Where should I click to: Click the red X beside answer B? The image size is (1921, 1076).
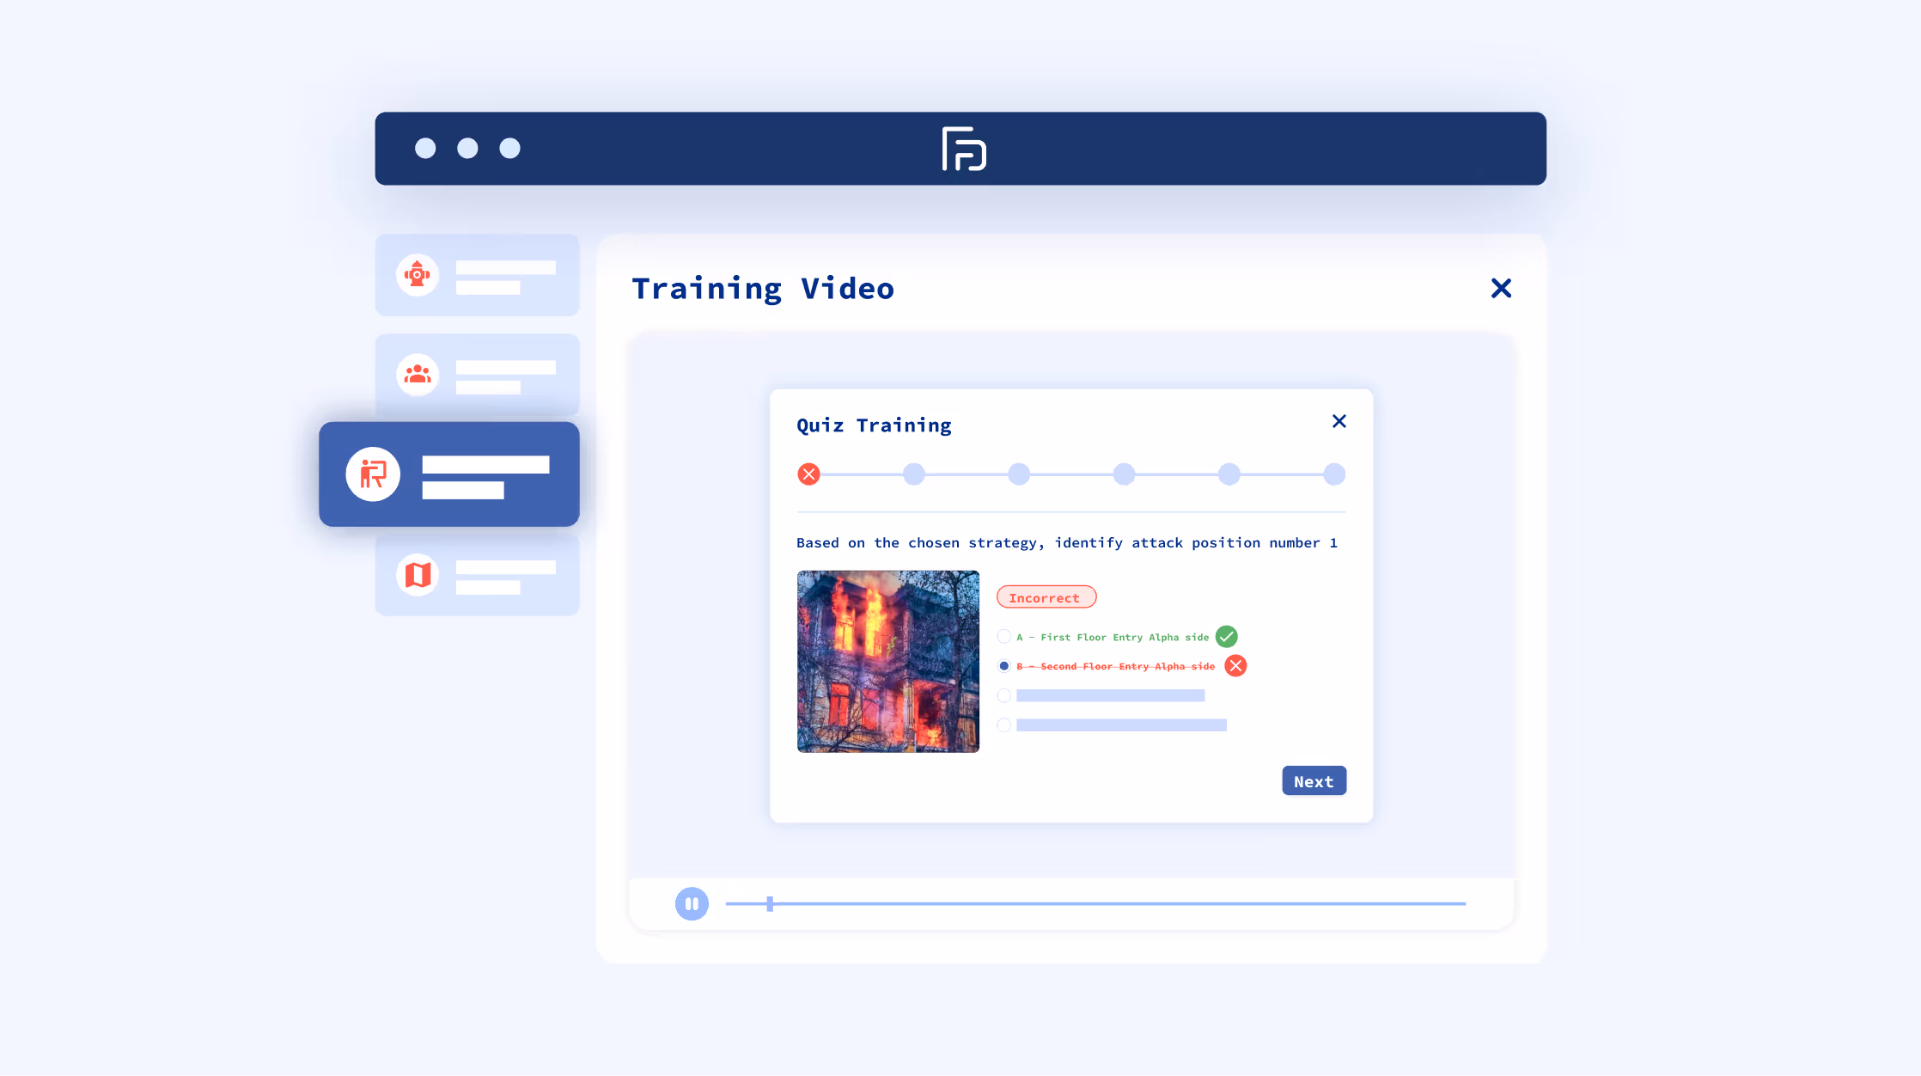[1235, 666]
